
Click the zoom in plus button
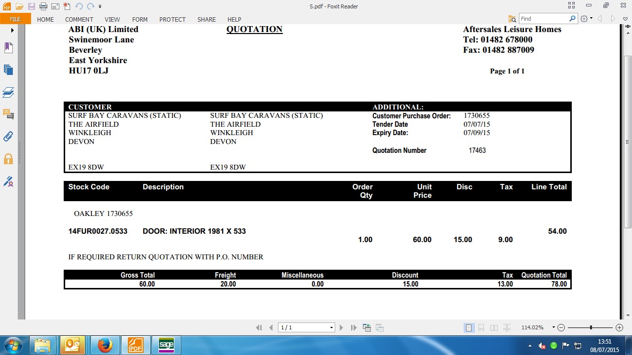point(620,328)
